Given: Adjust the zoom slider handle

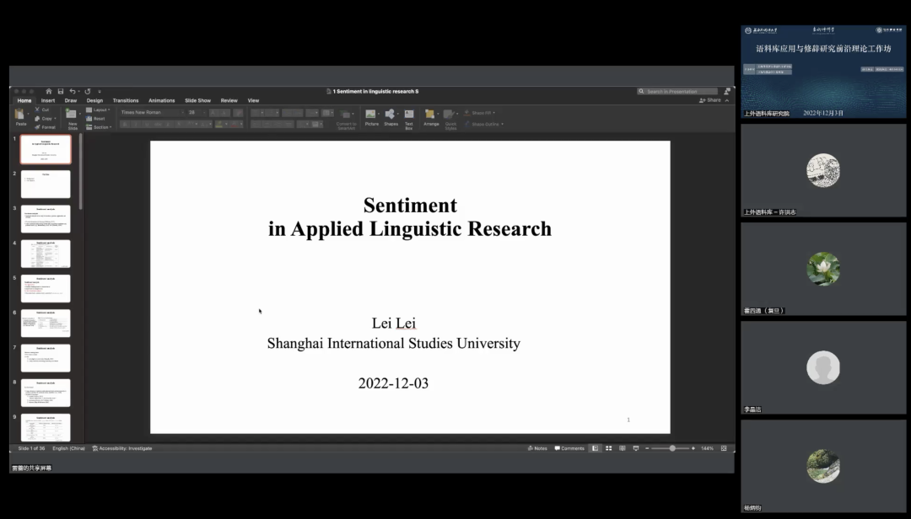Looking at the screenshot, I should pos(672,448).
